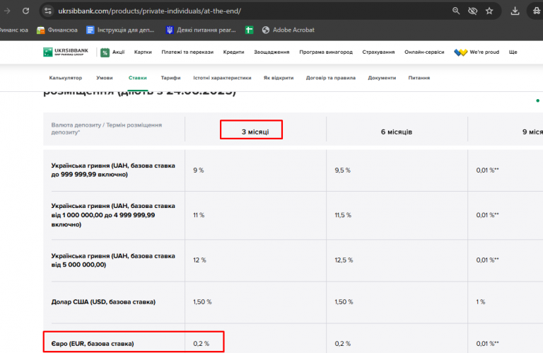Open the Деякі питання реаг... bookmark
543x353 pixels.
(201, 30)
